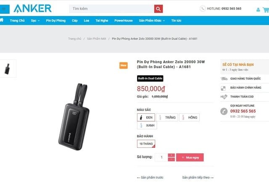Open the Tai Nghe menu item
This screenshot has height=184, width=269.
(102, 21)
